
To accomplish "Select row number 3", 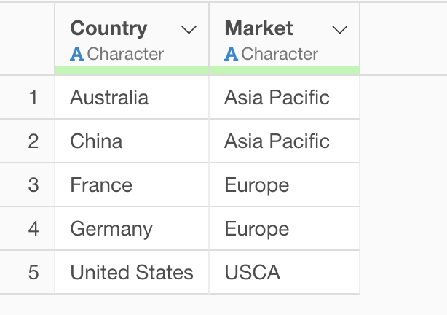I will tap(33, 185).
